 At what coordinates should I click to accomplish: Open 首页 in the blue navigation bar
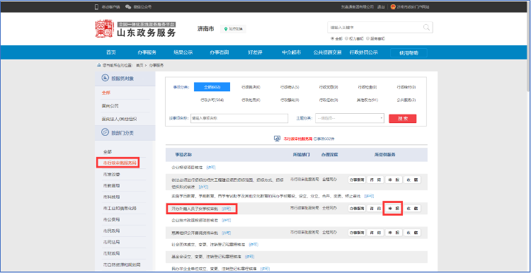110,52
